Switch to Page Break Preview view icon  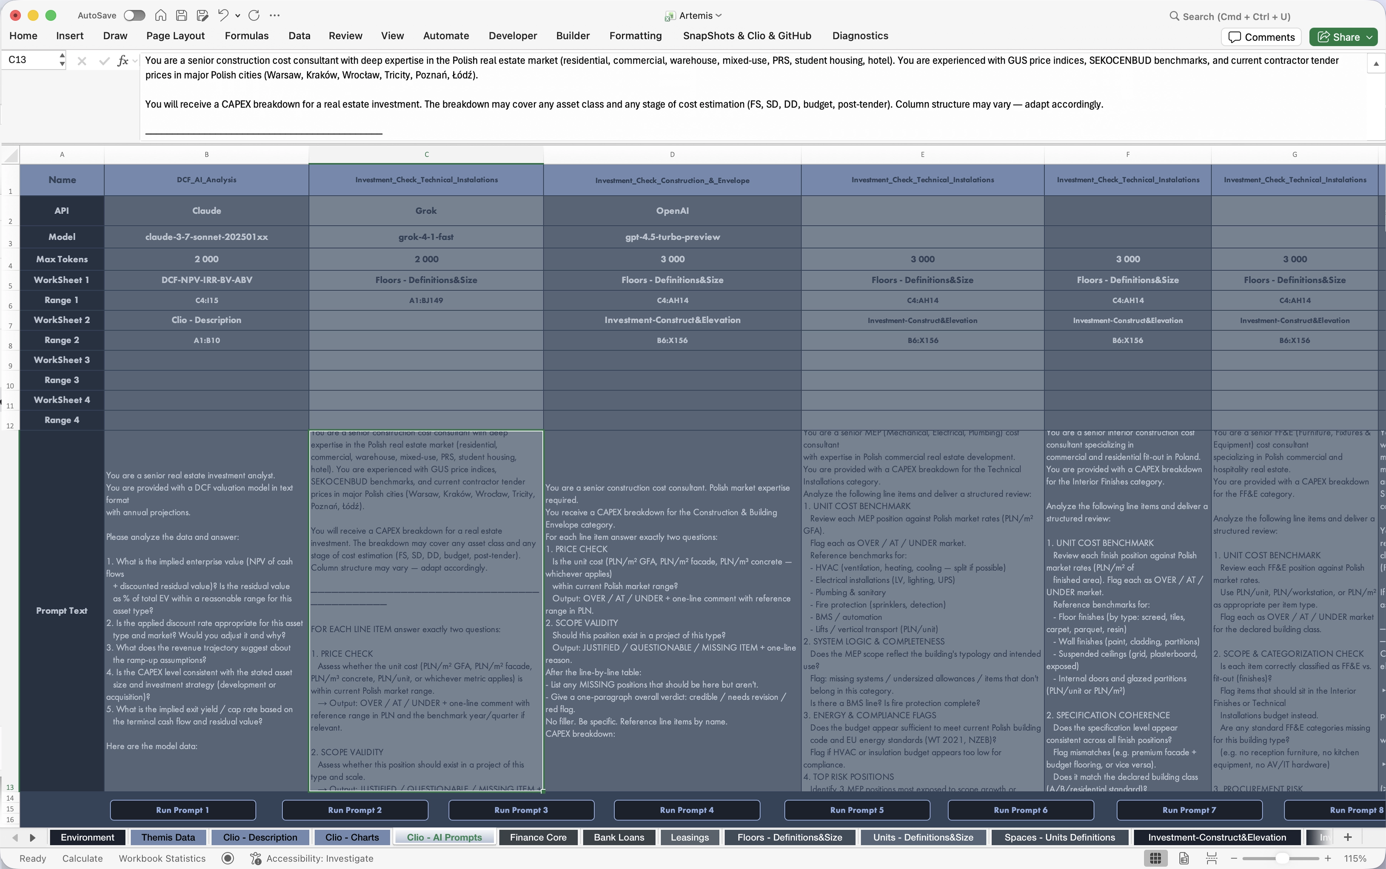(1212, 858)
